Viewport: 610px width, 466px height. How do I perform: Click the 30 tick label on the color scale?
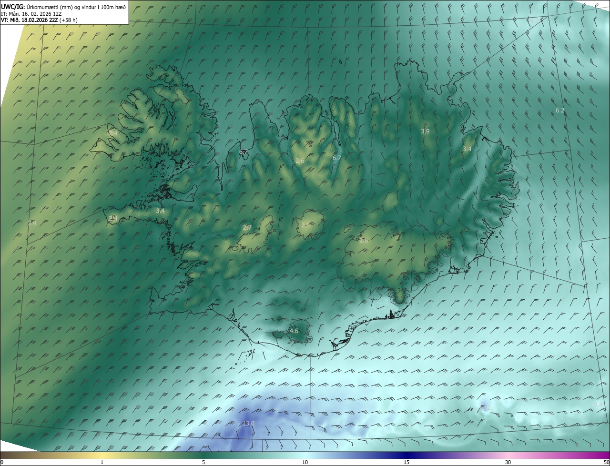click(x=508, y=462)
